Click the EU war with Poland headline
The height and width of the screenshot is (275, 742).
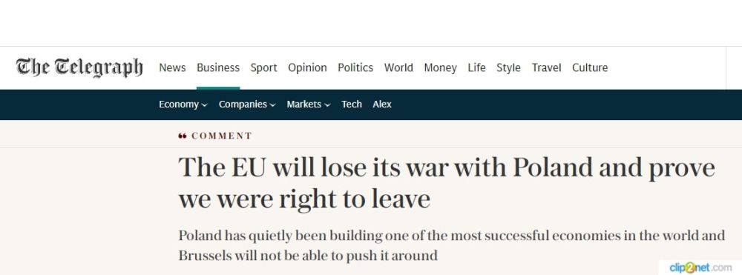coord(447,183)
